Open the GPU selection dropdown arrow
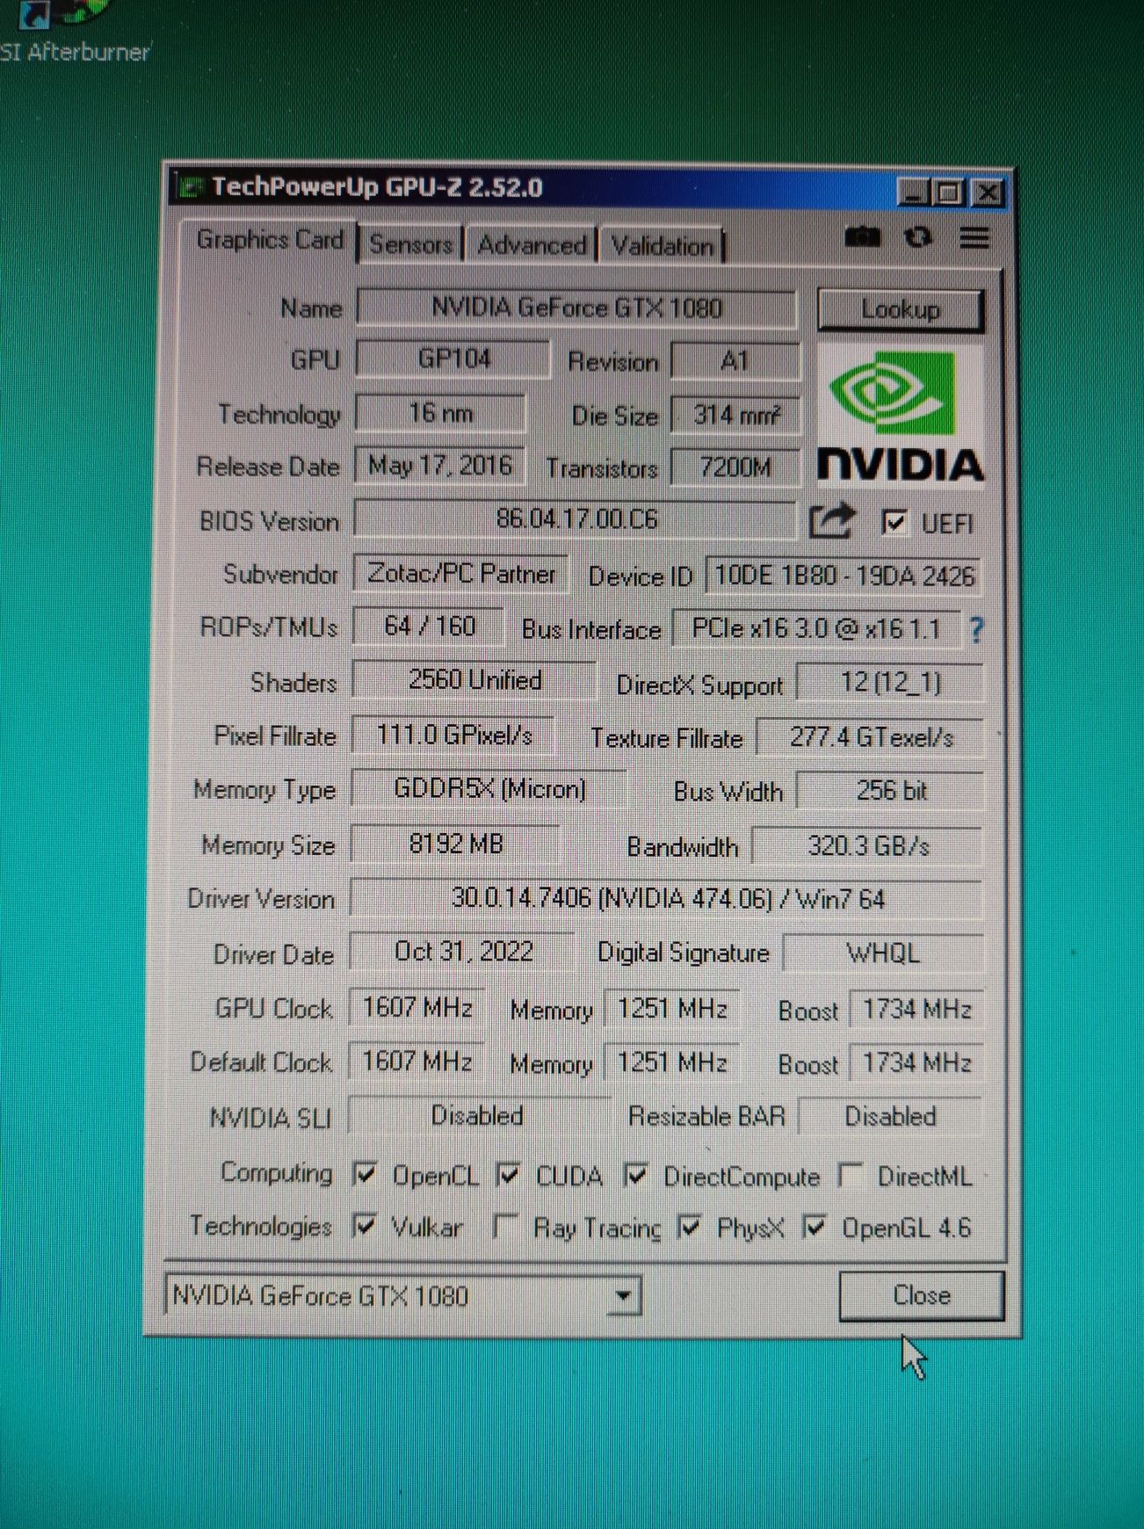 [x=623, y=1296]
